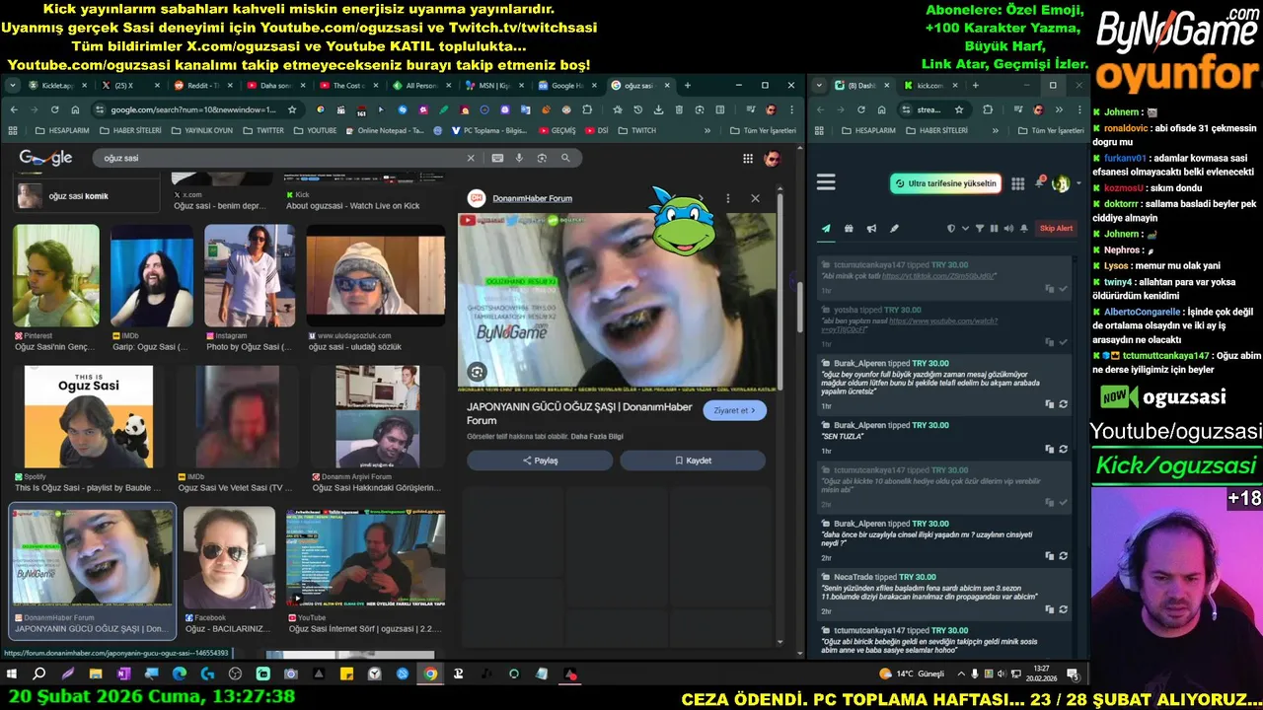Expand the shield dropdown chevron
Viewport: 1263px width, 710px height.
click(965, 228)
